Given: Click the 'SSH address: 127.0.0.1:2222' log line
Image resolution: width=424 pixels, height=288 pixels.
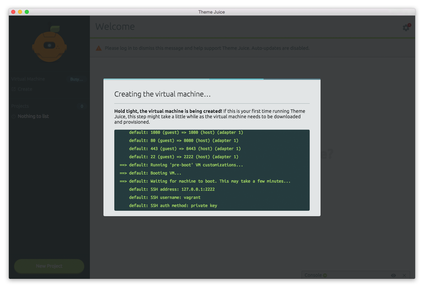Looking at the screenshot, I should (172, 189).
